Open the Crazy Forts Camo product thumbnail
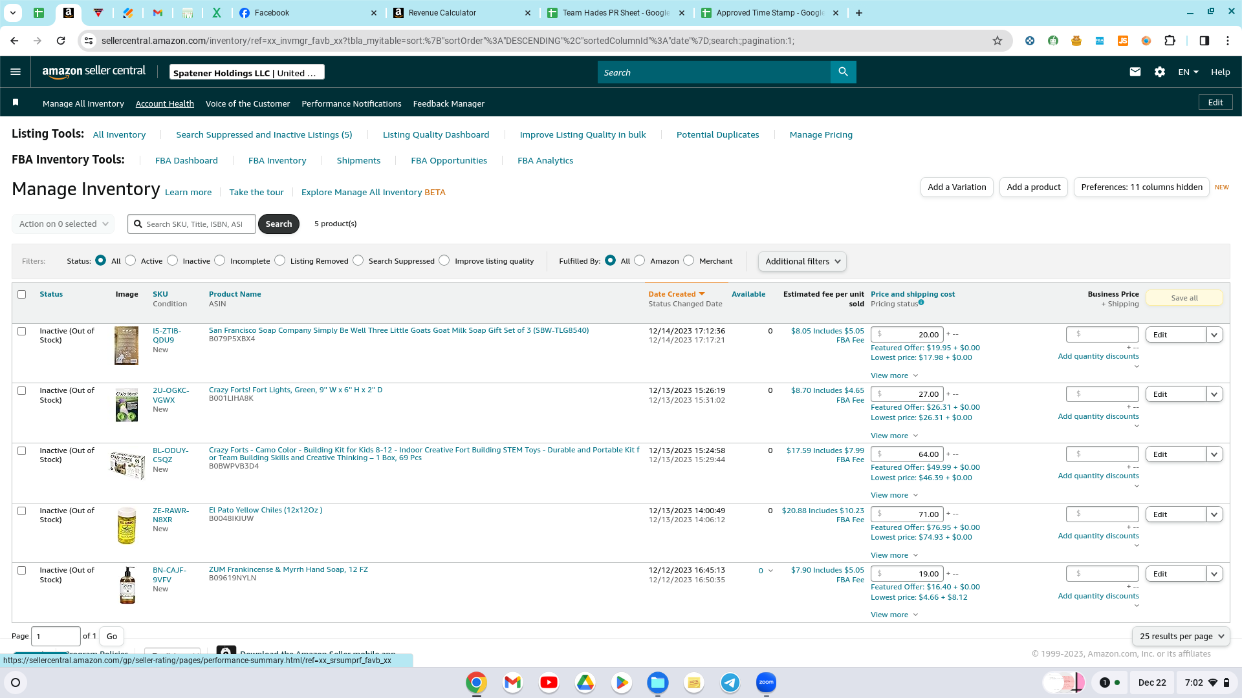 (x=127, y=465)
